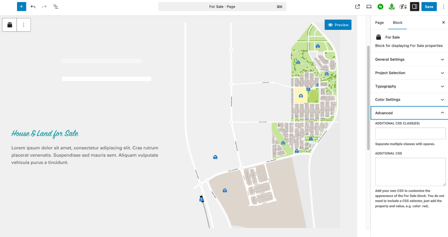The image size is (448, 237).
Task: Click the green tree plugin icon
Action: (392, 6)
